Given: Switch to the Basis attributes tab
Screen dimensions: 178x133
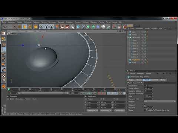Looking at the screenshot, I should point(131,80).
